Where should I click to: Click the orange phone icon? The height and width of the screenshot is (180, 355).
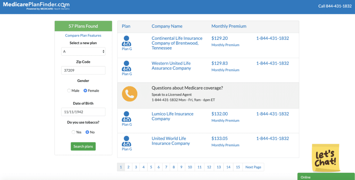point(130,94)
